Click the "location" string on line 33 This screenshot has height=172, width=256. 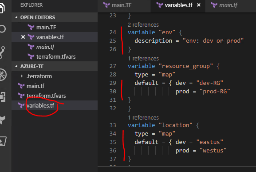tap(176, 125)
